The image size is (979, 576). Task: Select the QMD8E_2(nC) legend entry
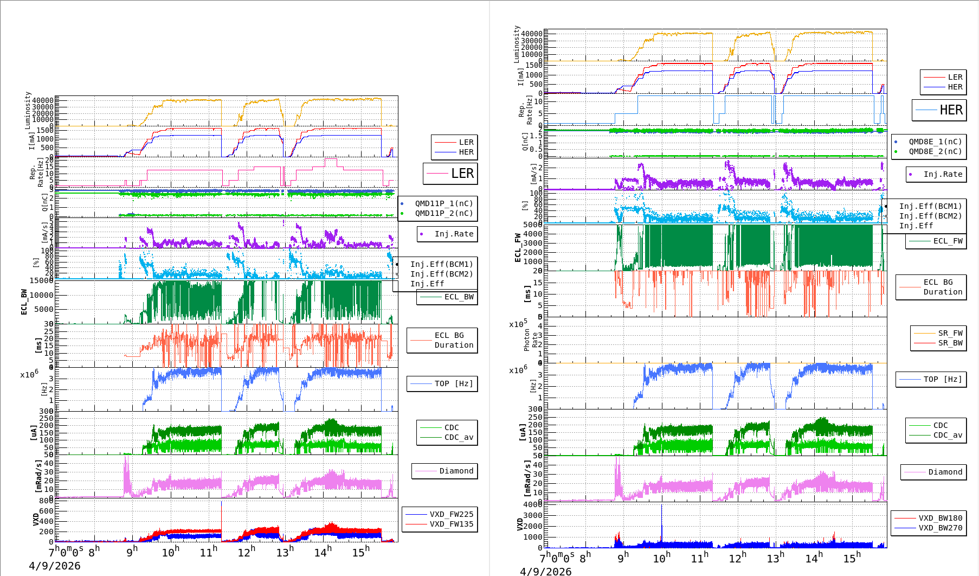point(935,151)
